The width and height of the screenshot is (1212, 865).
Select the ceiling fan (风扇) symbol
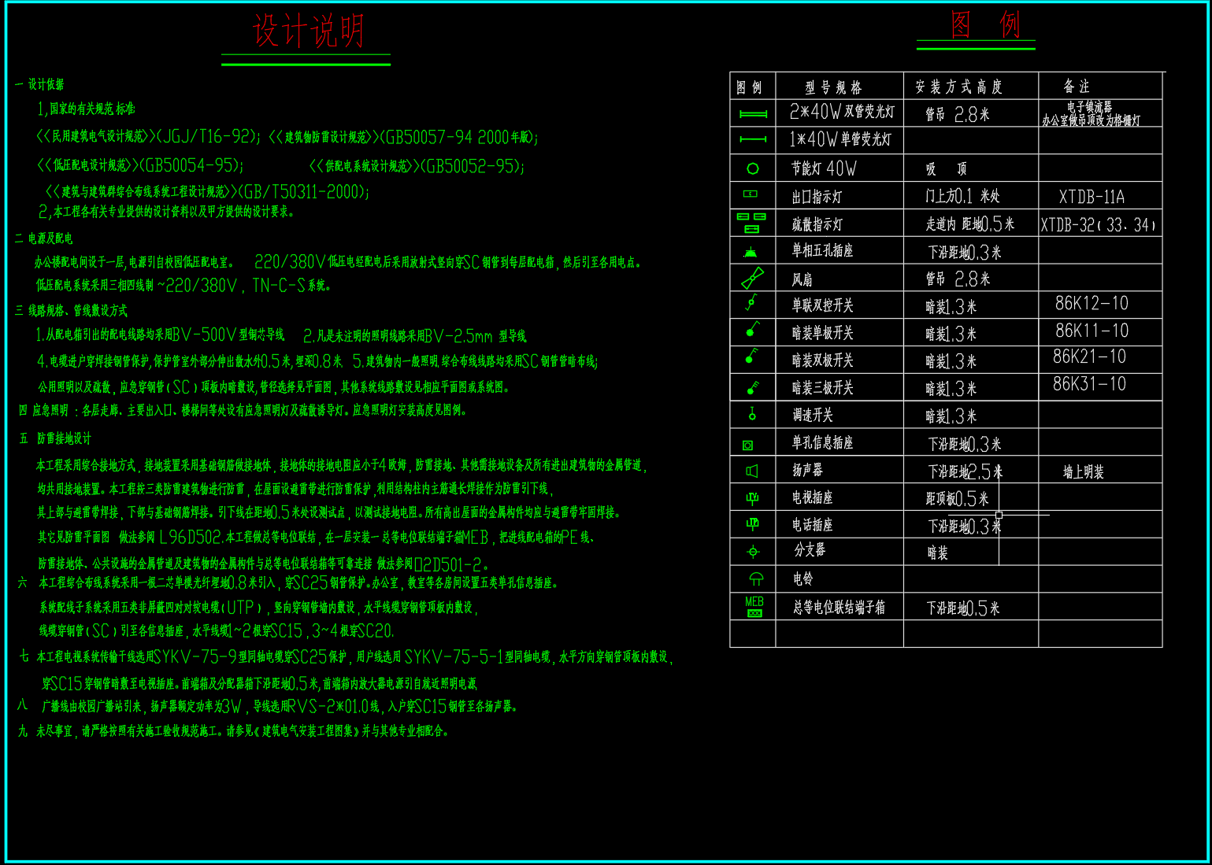pyautogui.click(x=752, y=278)
